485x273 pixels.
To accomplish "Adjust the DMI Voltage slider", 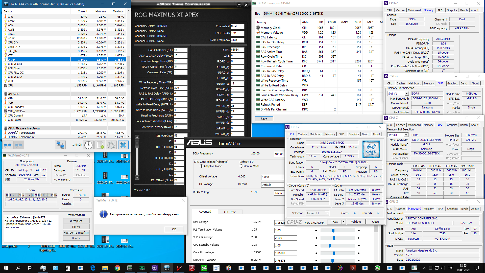I will pyautogui.click(x=333, y=230).
